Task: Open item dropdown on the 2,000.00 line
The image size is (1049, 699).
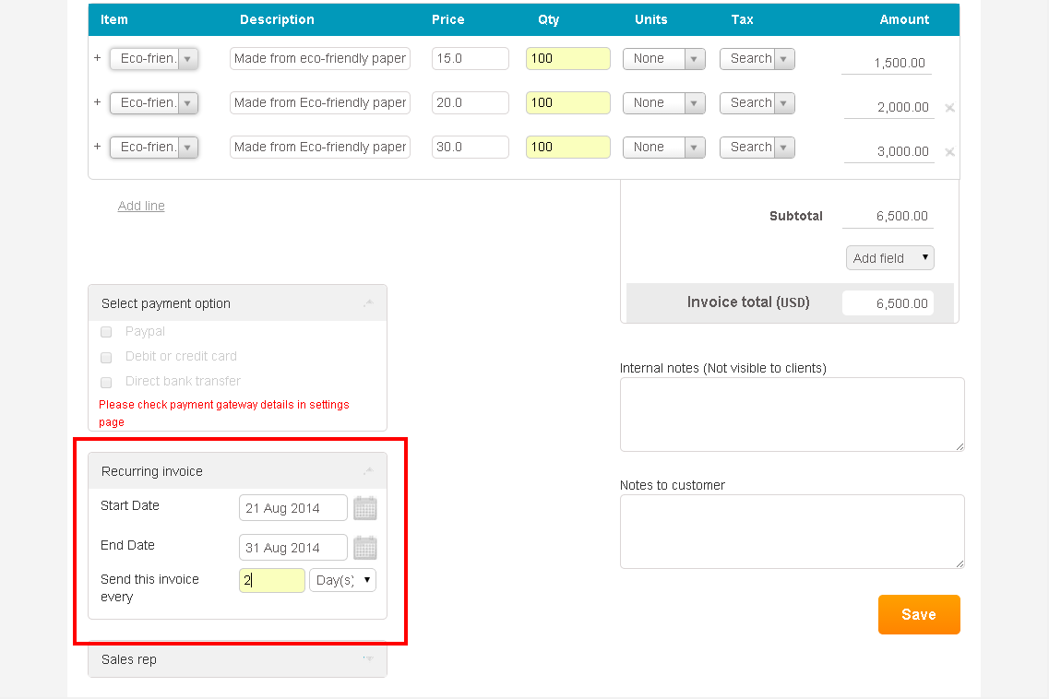Action: click(x=154, y=103)
